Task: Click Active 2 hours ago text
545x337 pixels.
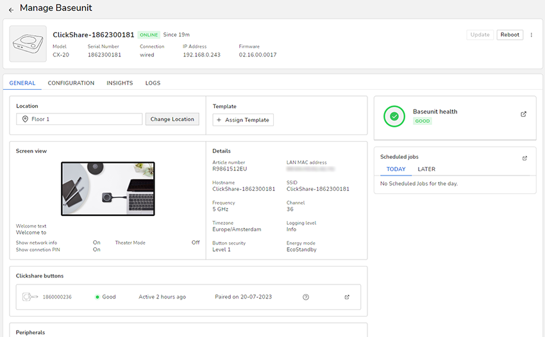Action: [162, 297]
